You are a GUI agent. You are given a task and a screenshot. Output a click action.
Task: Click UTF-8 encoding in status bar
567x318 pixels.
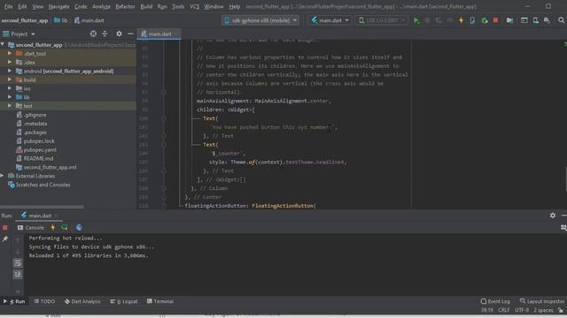(522, 310)
